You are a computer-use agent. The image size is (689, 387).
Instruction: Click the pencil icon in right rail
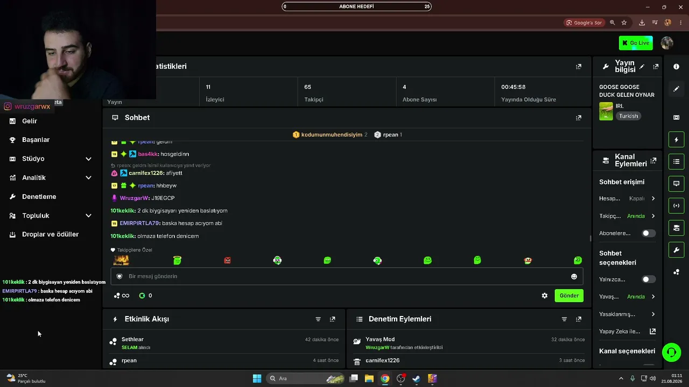[x=677, y=89]
